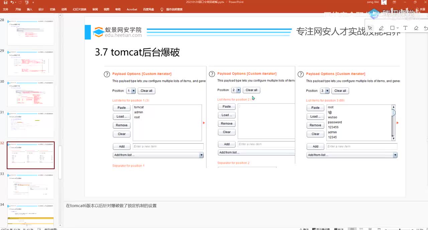Select the eraser annotation tool
This screenshot has width=428, height=230.
tap(416, 28)
